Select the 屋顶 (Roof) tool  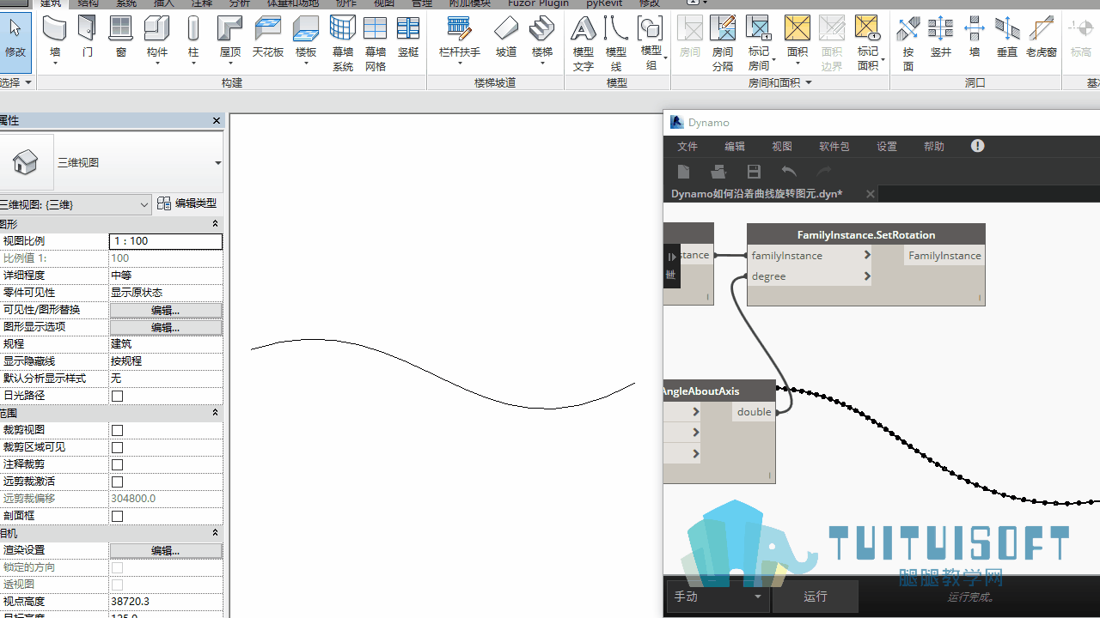tap(230, 39)
